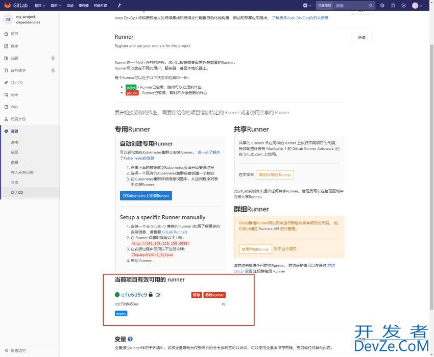Open 成员 members settings submenu
Screen dimensions: 434x357
[15, 152]
